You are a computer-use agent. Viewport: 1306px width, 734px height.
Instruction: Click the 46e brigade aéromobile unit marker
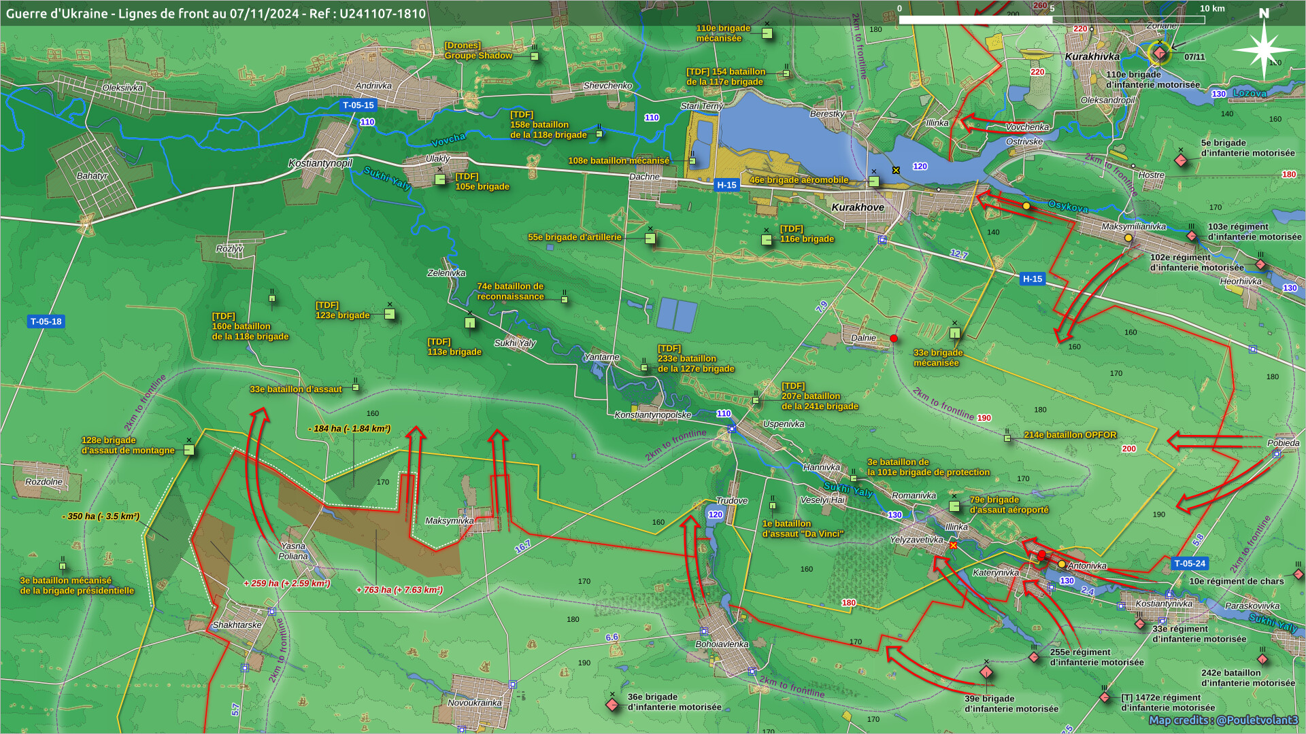click(x=874, y=181)
